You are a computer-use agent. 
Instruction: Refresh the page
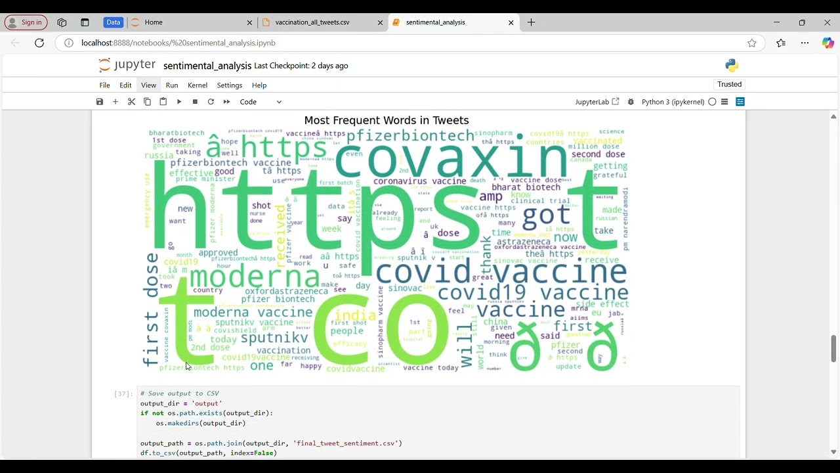click(x=39, y=43)
